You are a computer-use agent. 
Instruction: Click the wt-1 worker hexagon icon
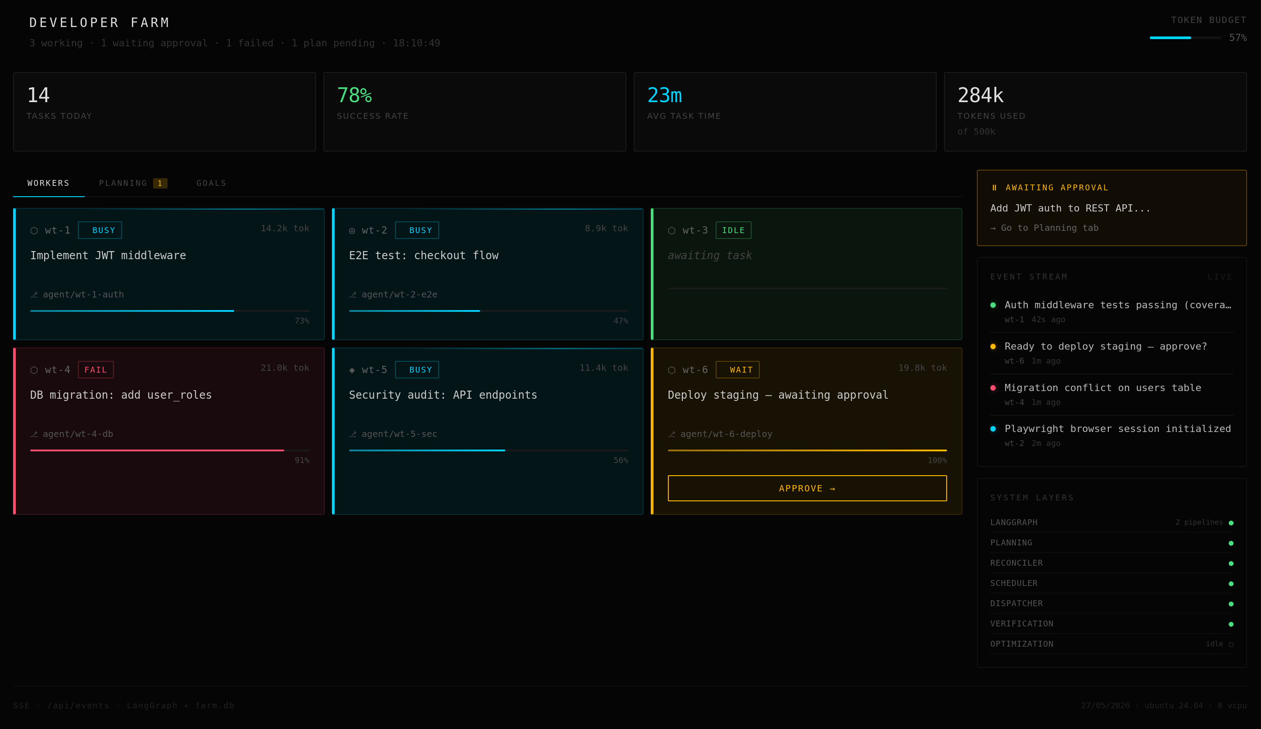point(34,230)
